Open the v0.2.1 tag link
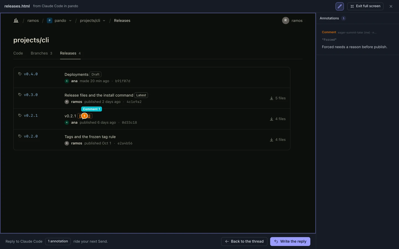The height and width of the screenshot is (249, 399). point(31,115)
